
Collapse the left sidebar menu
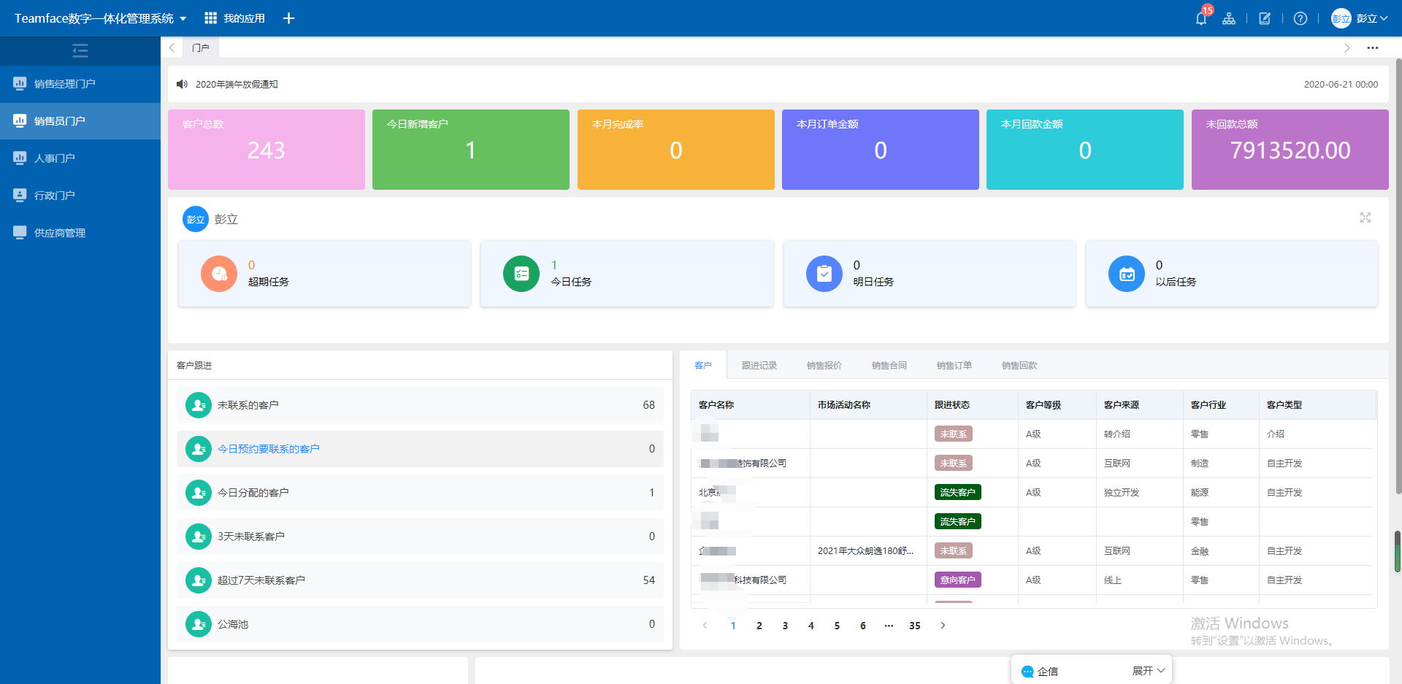pos(80,50)
